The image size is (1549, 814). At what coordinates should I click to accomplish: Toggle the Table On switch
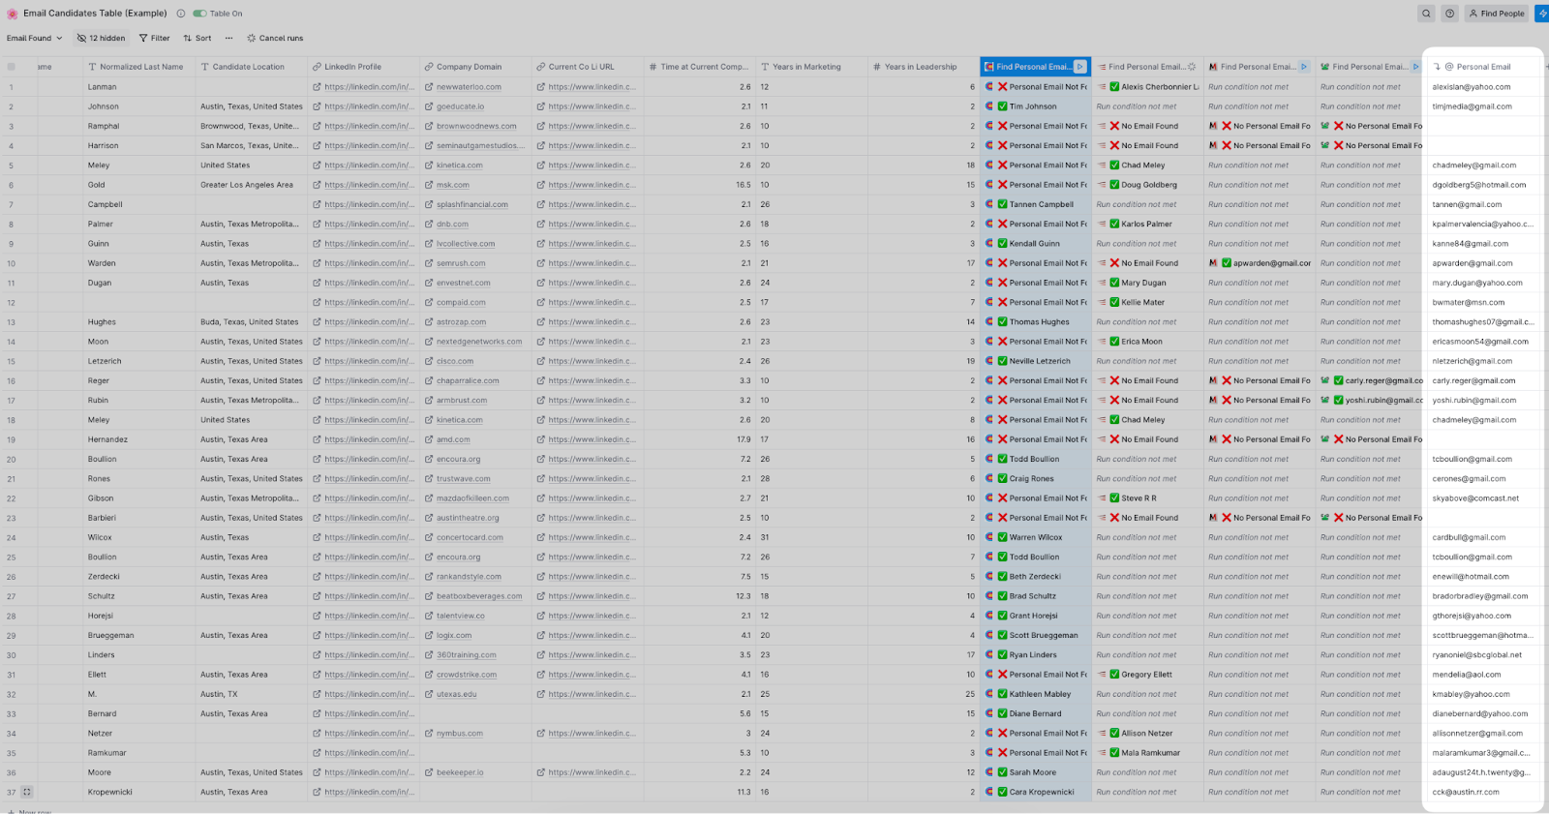click(199, 14)
